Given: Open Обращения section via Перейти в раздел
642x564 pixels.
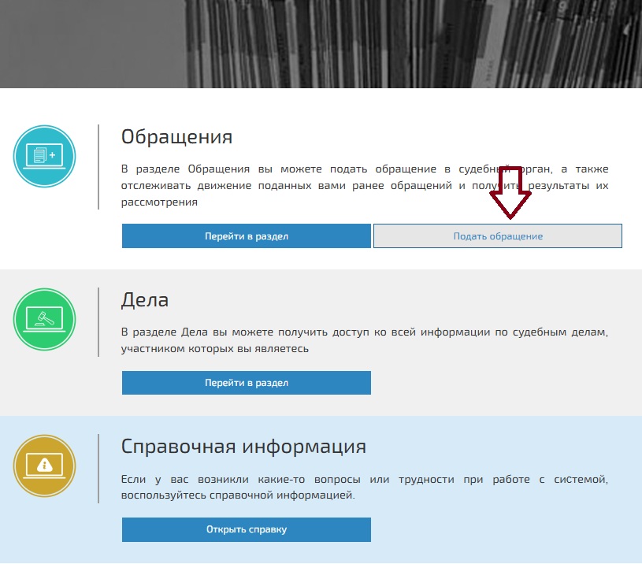Looking at the screenshot, I should pos(246,236).
